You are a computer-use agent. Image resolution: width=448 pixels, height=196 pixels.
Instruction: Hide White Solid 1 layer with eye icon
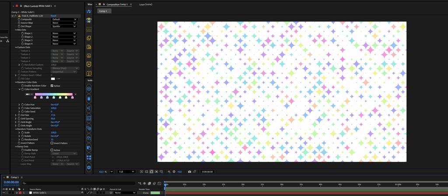point(3,193)
